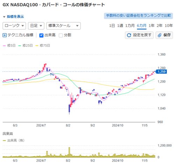
Task: Click the 1,360 price axis label
Action: click(x=161, y=54)
